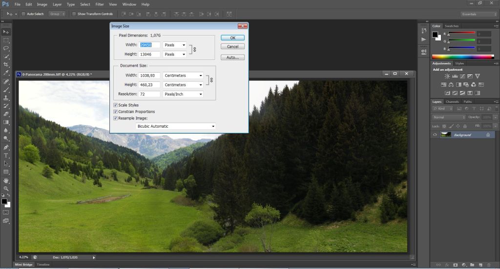Select the Pen tool
Screen dimensions: 500x269
click(6, 147)
